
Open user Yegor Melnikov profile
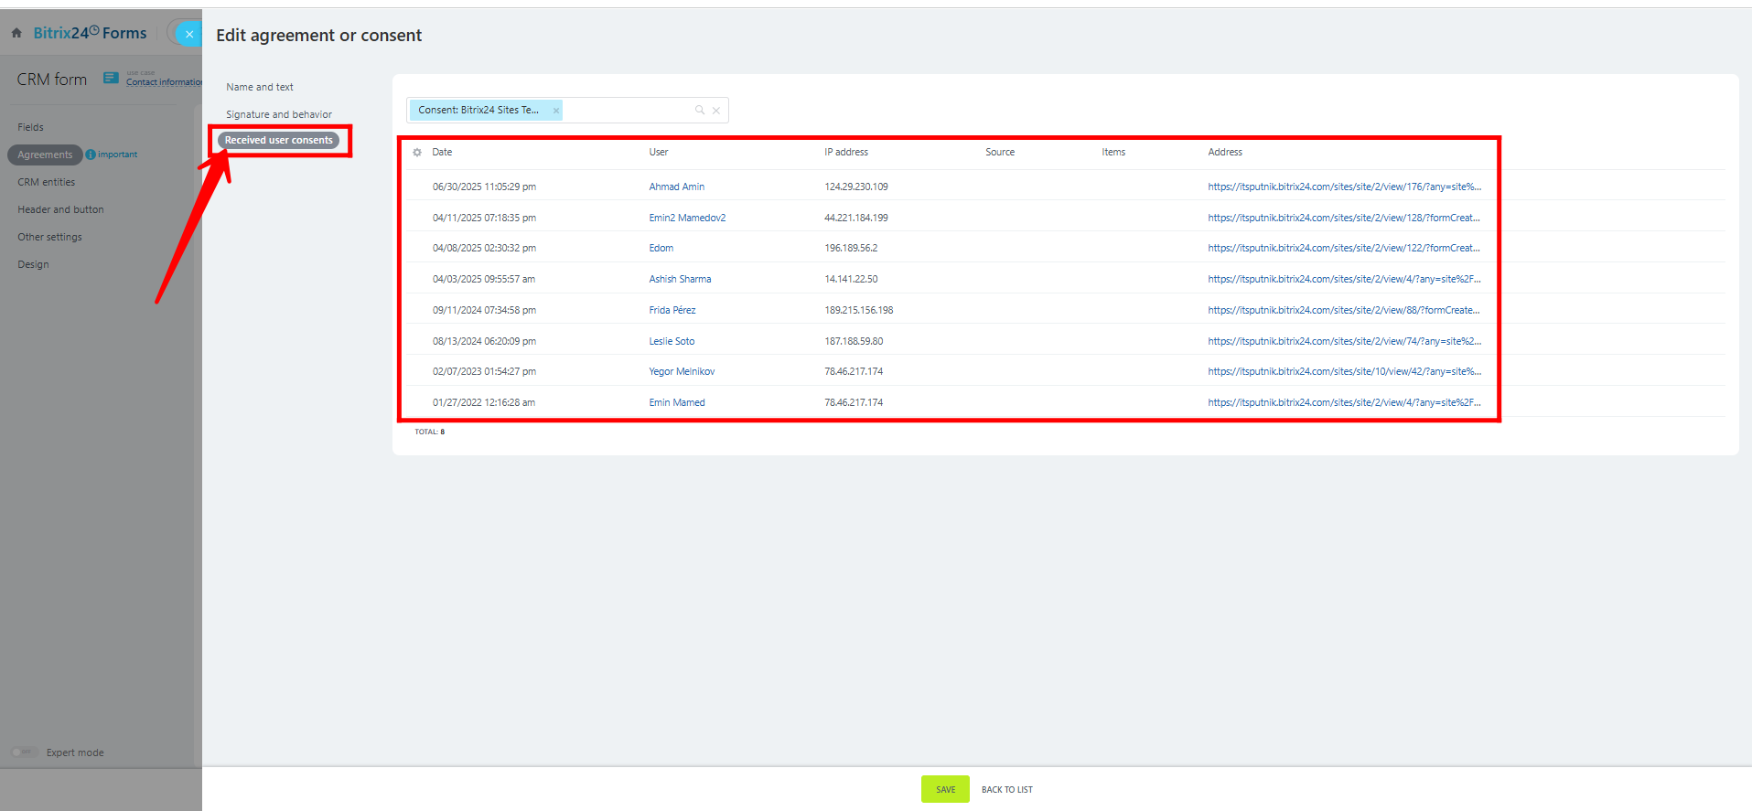click(x=682, y=371)
